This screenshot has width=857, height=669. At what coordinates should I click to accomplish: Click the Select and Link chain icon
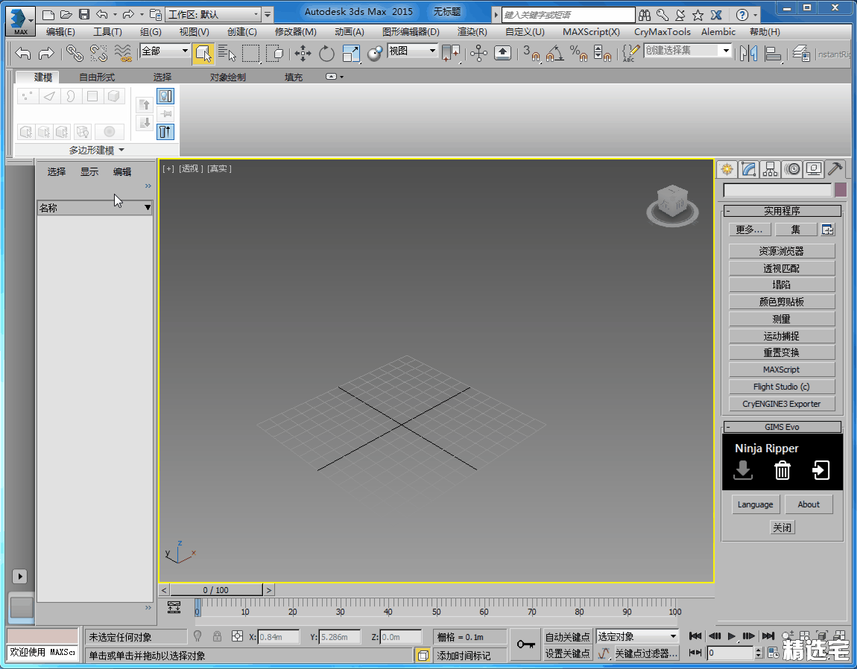(x=74, y=53)
